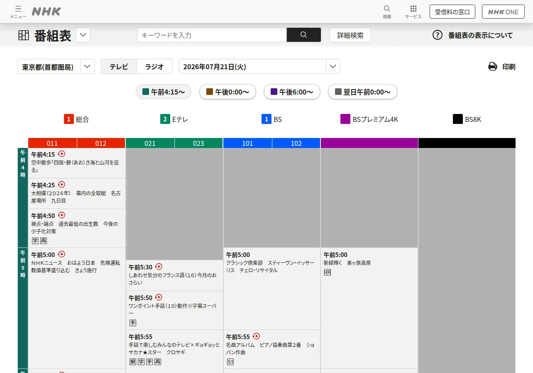Click 解 badge under 手話で楽しむみんなのテレビ
The image size is (533, 373).
(133, 362)
